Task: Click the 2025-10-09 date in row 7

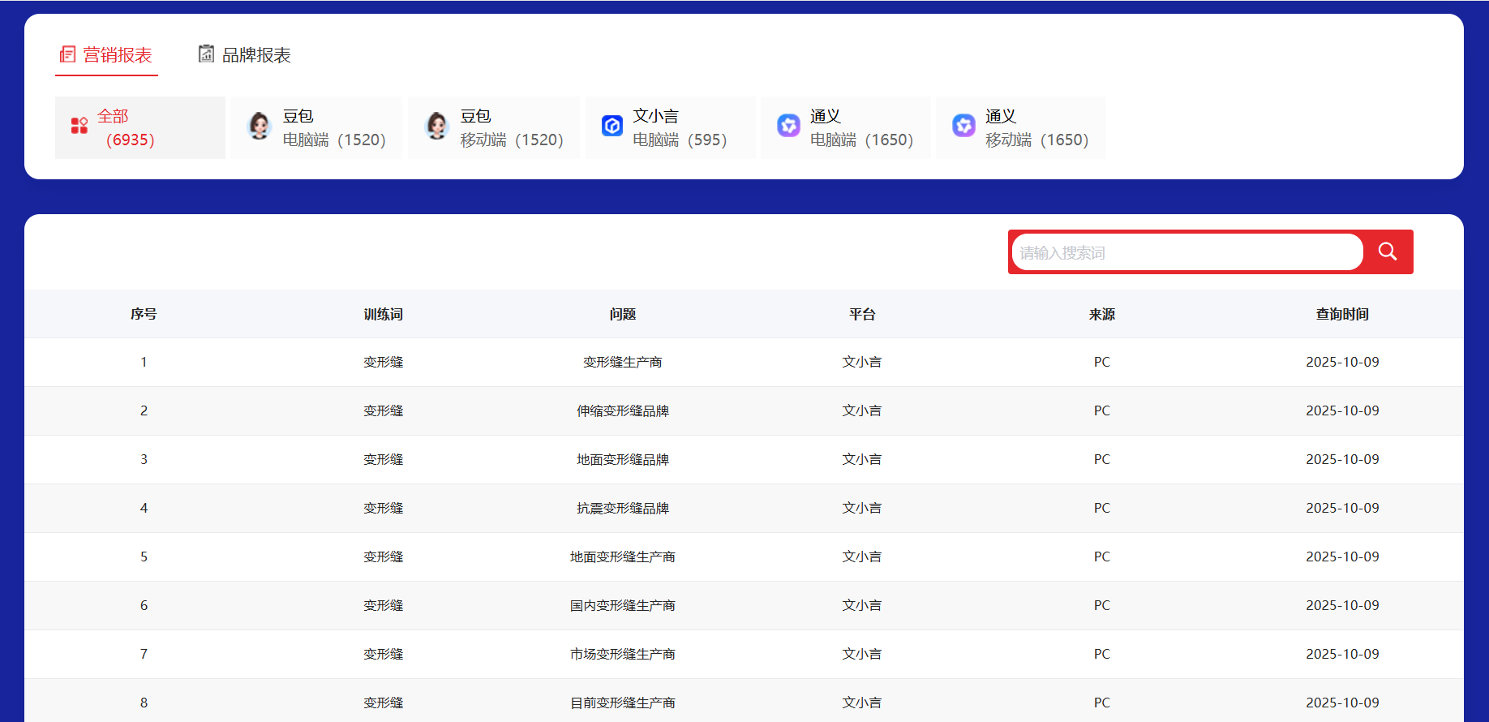Action: click(x=1342, y=654)
